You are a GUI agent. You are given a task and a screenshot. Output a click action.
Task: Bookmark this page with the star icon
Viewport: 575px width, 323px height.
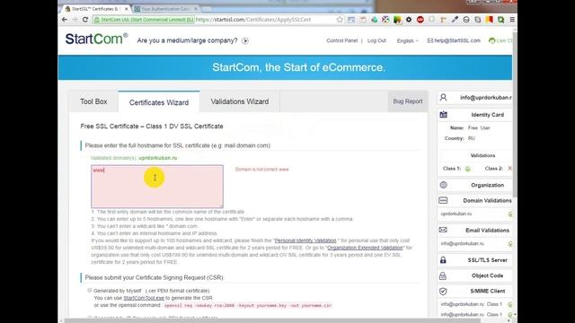click(340, 20)
